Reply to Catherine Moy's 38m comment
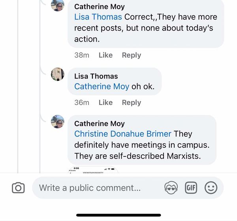This screenshot has height=221, width=237. [x=131, y=55]
